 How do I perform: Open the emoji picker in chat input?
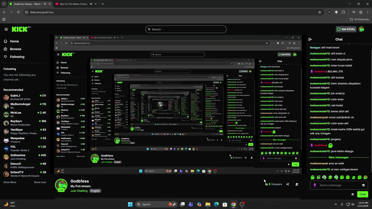[363, 185]
